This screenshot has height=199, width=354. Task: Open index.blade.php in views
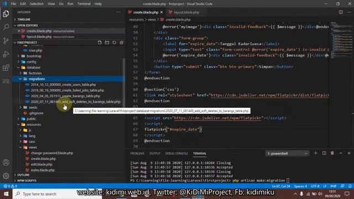[x=43, y=170]
